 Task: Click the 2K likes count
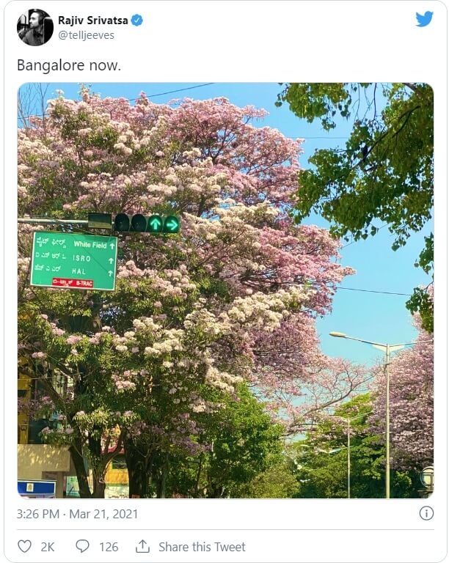(48, 547)
